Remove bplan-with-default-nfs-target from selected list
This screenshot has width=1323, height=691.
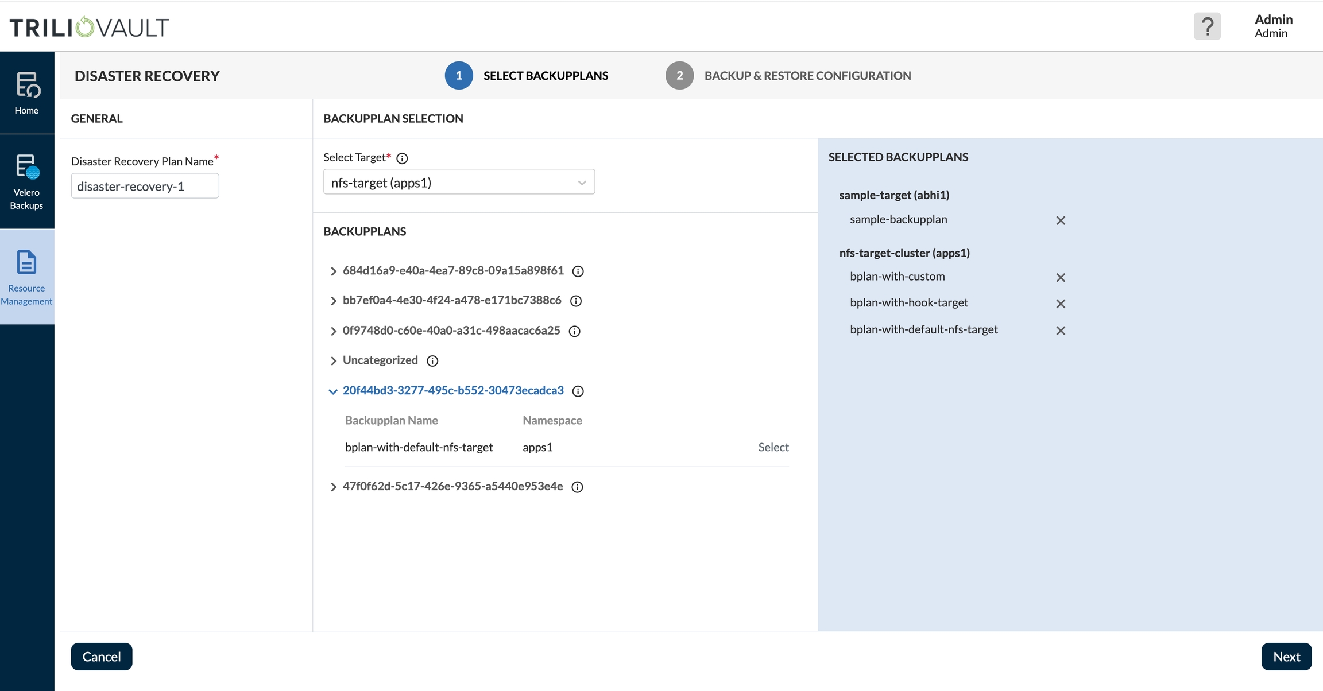coord(1061,331)
